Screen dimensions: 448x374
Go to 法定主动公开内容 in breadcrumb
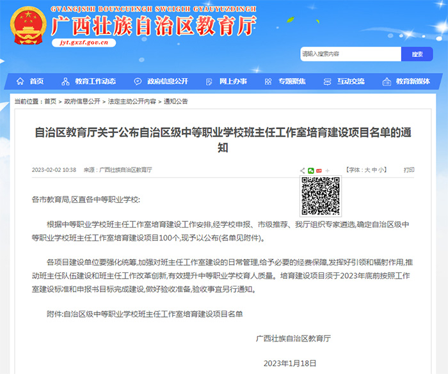pyautogui.click(x=132, y=102)
